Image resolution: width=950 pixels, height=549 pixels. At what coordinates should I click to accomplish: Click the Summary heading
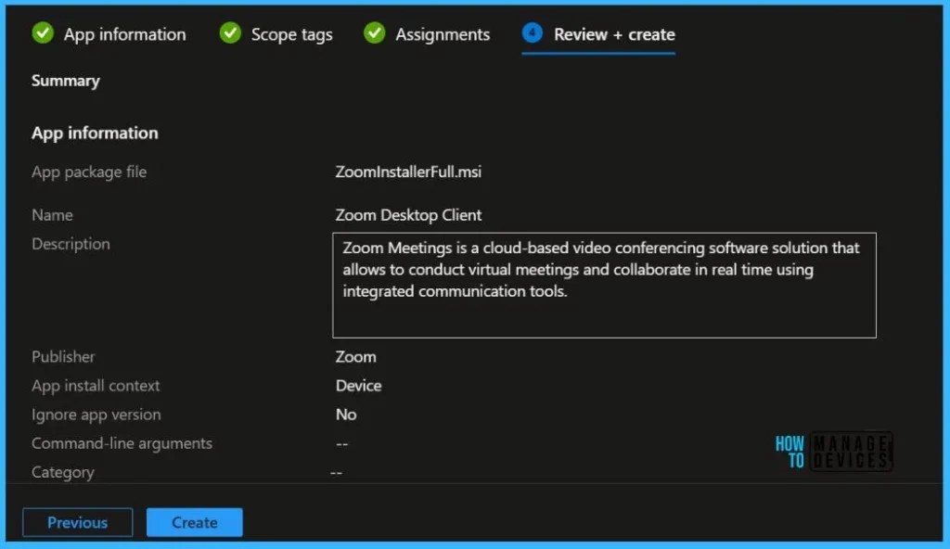65,81
